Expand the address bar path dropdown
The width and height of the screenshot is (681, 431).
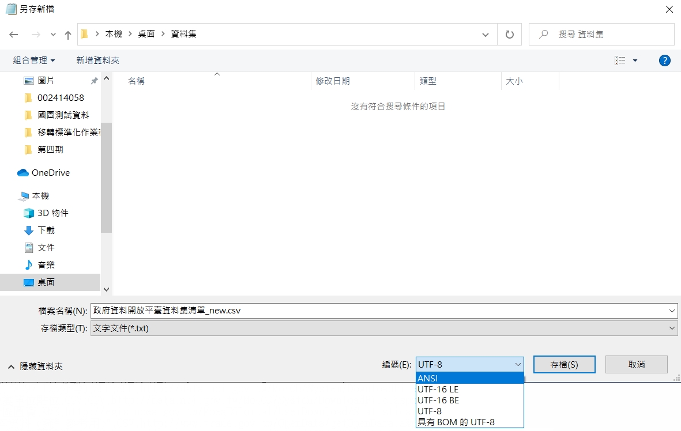(486, 35)
